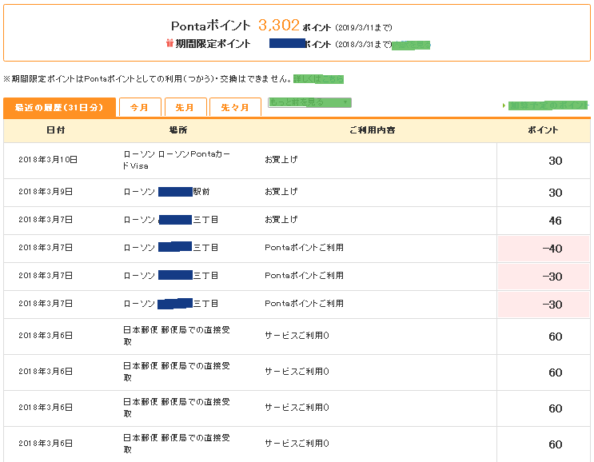This screenshot has width=594, height=462.
Task: Switch to the 今月 tab
Action: (140, 108)
